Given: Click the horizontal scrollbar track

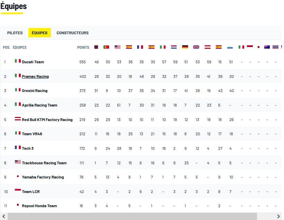Looking at the screenshot, I should coord(139,217).
